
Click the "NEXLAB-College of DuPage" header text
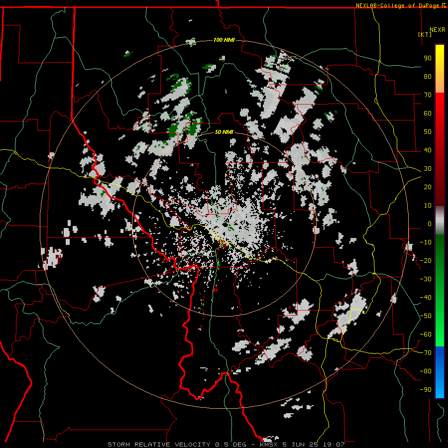click(398, 5)
